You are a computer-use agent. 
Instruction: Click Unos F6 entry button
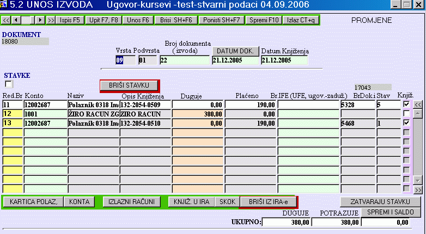[x=138, y=20]
